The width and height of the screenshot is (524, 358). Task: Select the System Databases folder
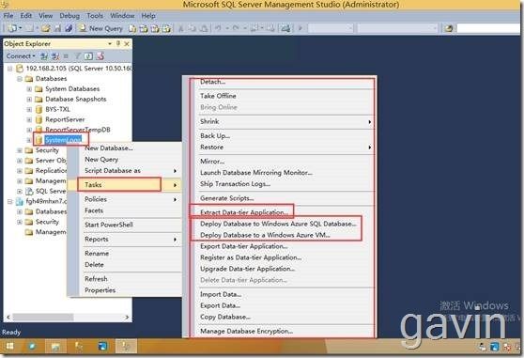pos(72,89)
